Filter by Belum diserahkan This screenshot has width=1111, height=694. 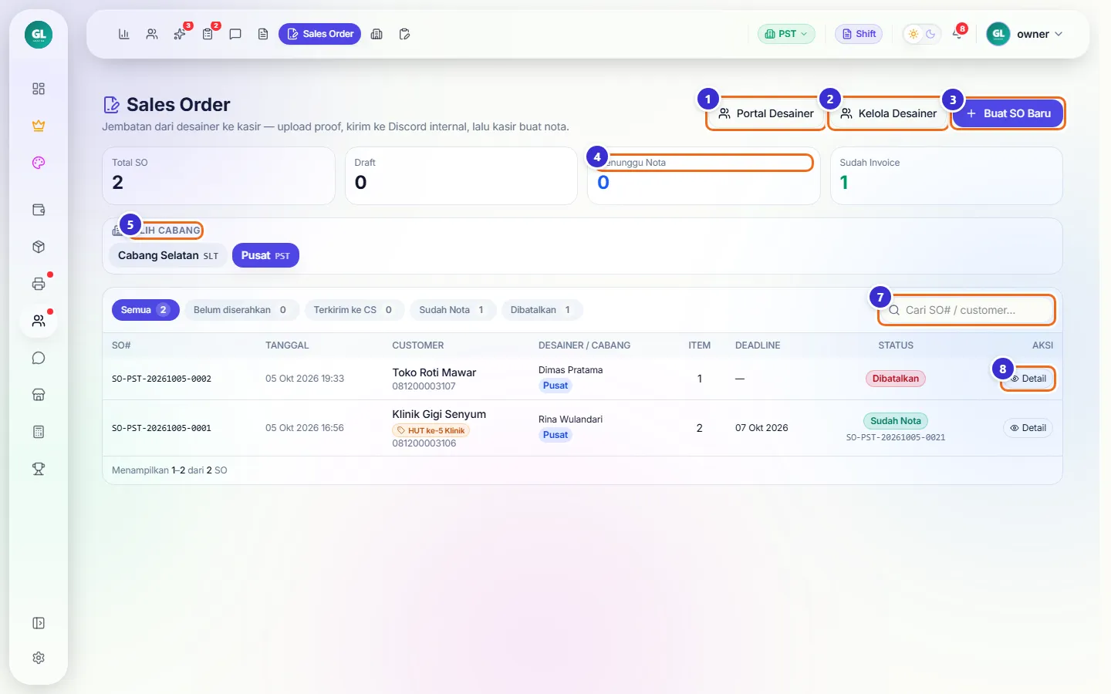[x=240, y=310]
